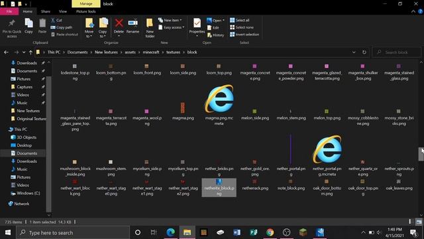Click the Search block input field
Screen dimensions: 424x239
click(x=396, y=52)
